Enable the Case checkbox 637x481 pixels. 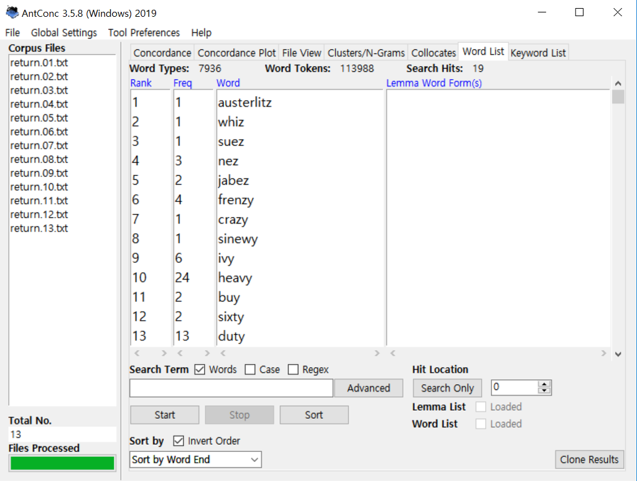pos(250,369)
